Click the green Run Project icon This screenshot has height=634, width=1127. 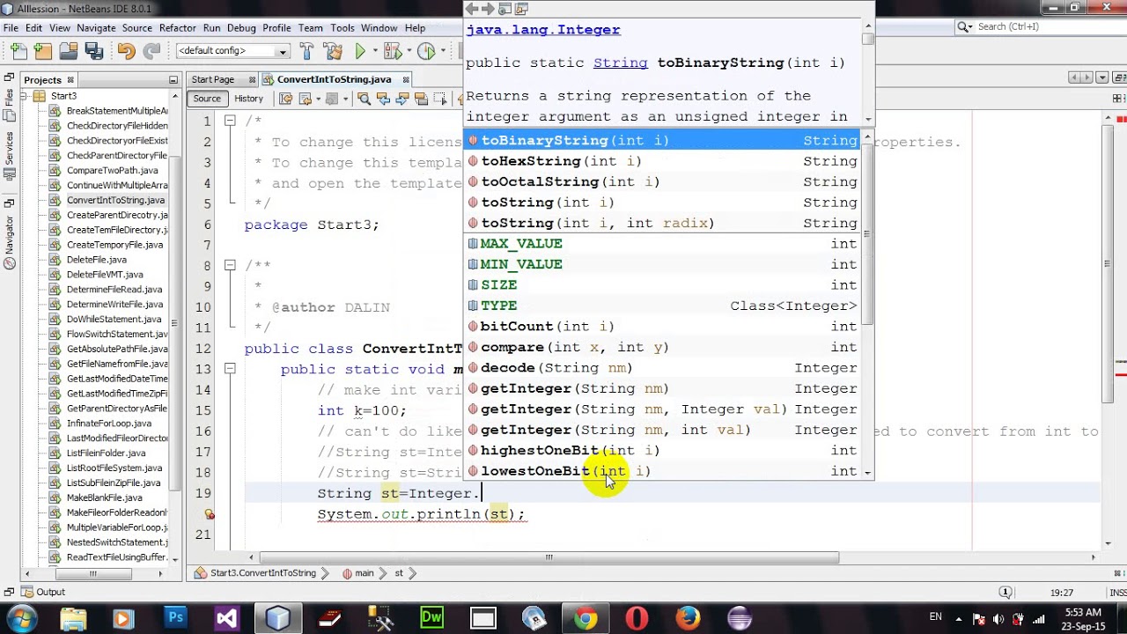(360, 51)
